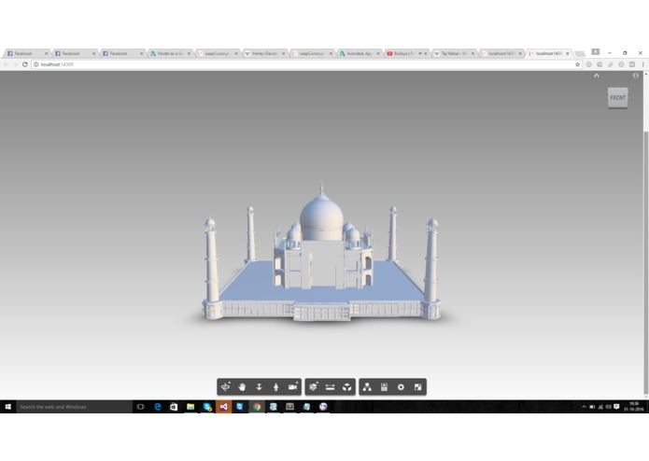Click the FRONT face of the ViewCube
Viewport: 649px width, 461px height.
[617, 98]
